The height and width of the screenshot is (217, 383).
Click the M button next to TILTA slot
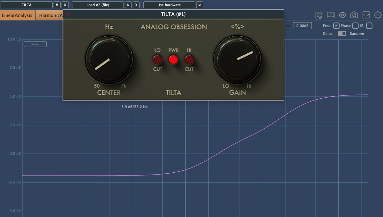tap(57, 5)
